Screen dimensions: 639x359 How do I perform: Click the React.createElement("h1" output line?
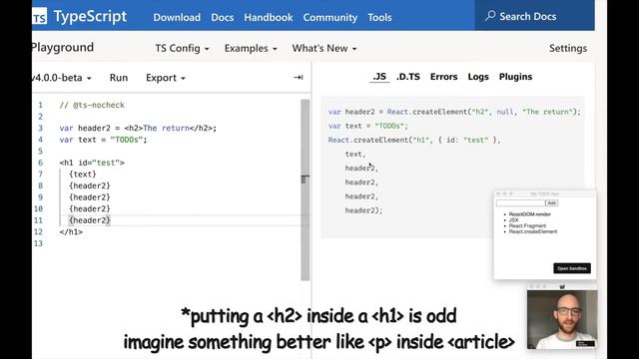tap(414, 140)
